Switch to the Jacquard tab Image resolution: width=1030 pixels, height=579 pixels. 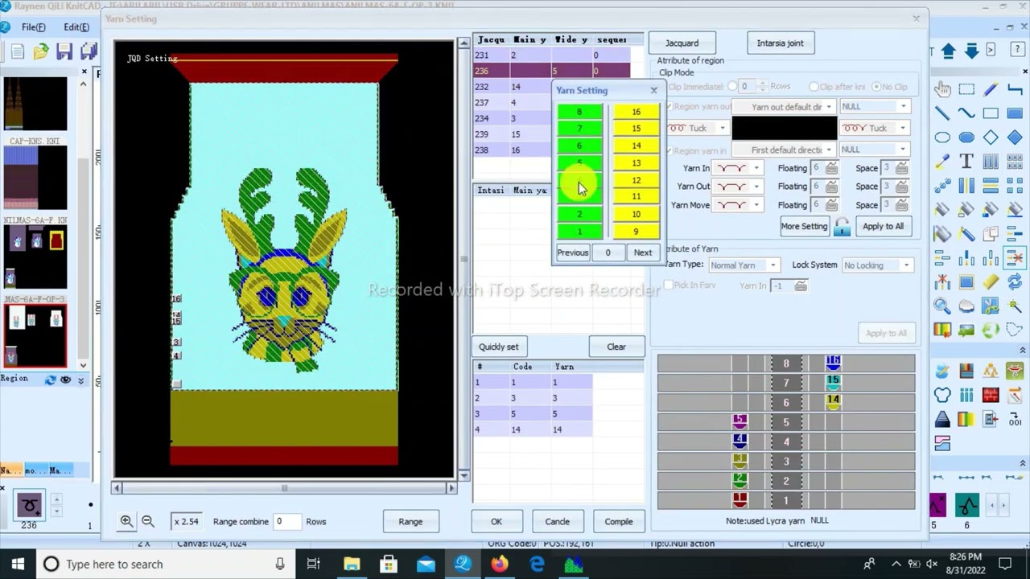[x=682, y=43]
